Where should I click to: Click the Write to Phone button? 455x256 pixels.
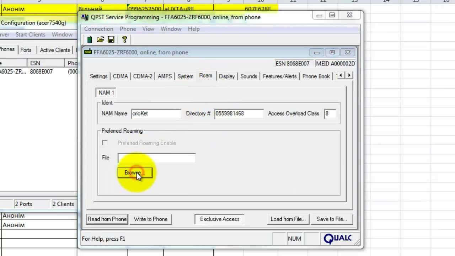(151, 219)
